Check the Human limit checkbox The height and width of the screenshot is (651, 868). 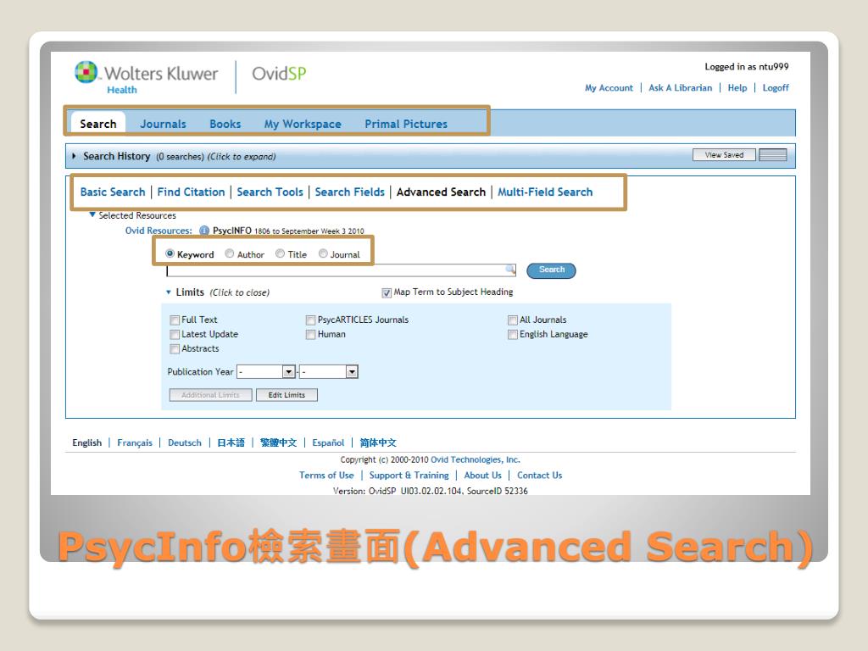[310, 334]
